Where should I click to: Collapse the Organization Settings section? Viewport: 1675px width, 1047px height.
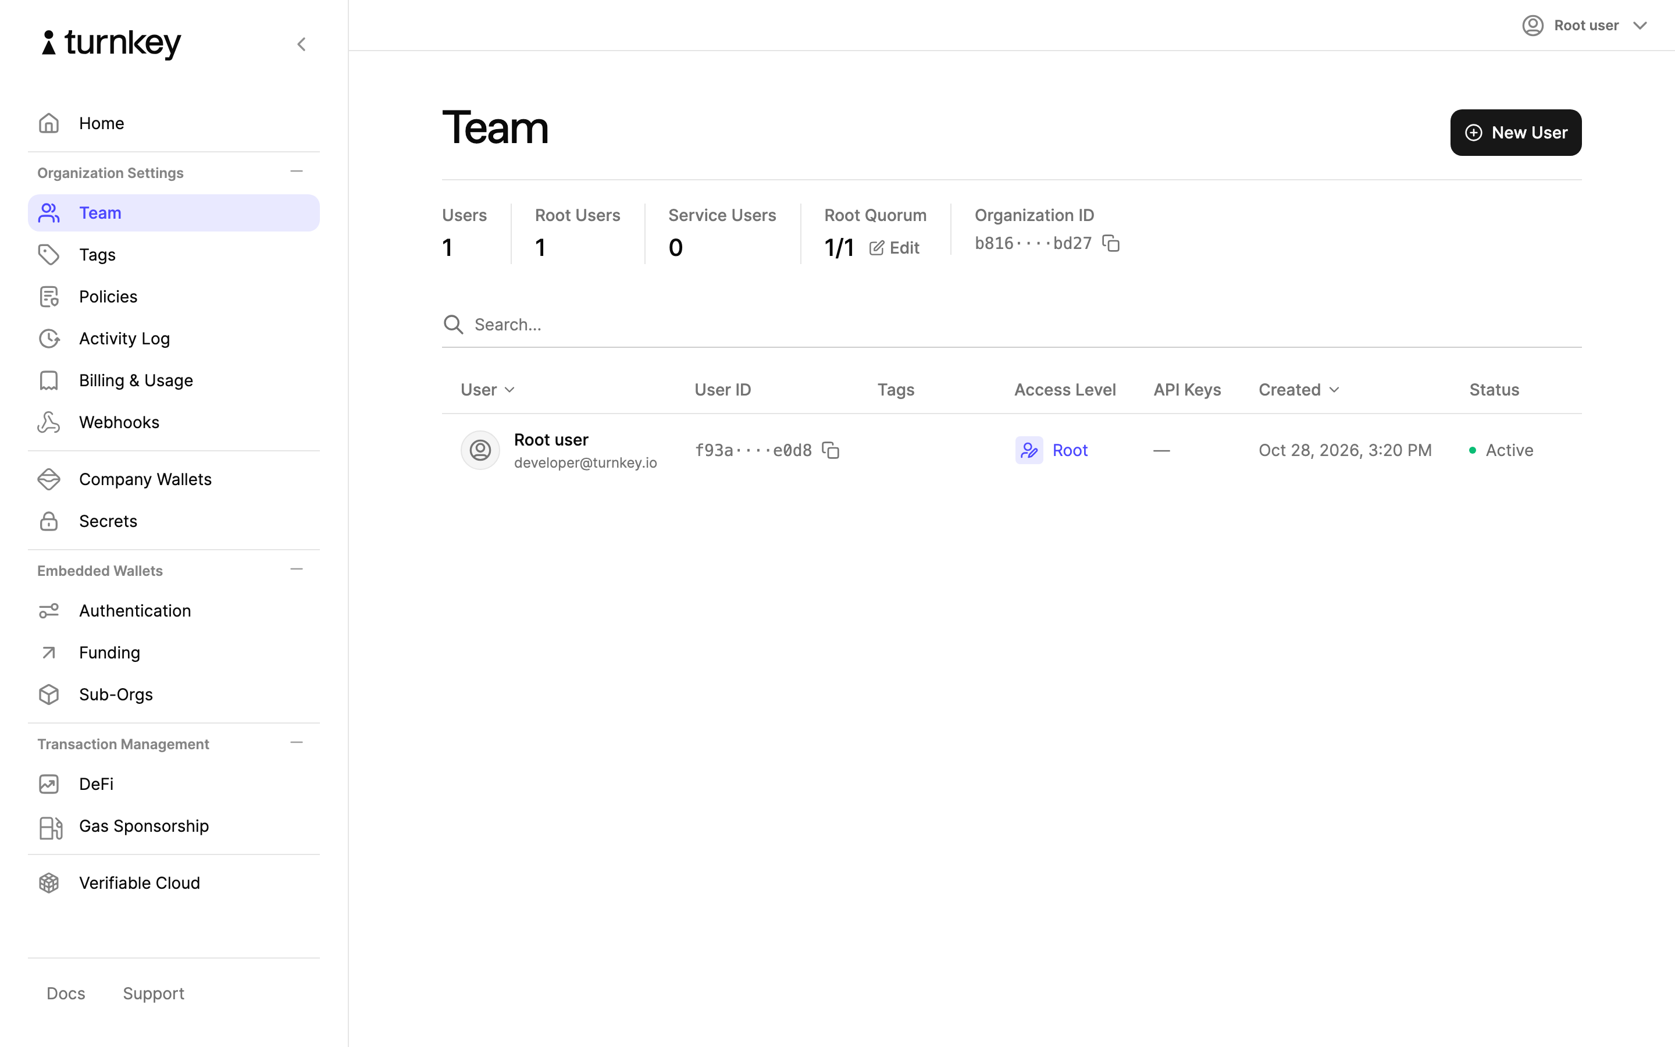coord(296,172)
